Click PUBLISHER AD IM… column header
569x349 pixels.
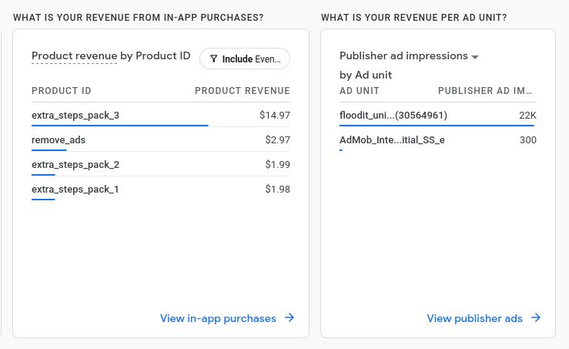486,91
